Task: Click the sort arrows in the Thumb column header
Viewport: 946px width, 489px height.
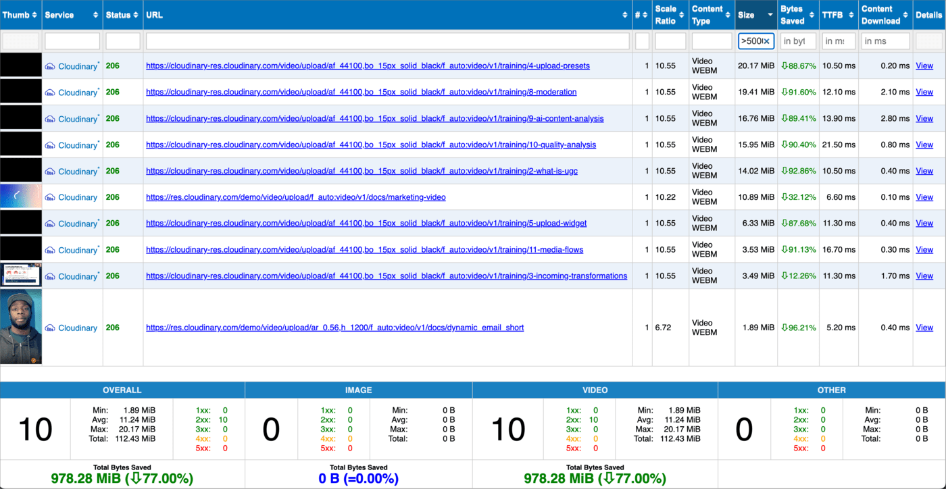Action: click(x=36, y=15)
